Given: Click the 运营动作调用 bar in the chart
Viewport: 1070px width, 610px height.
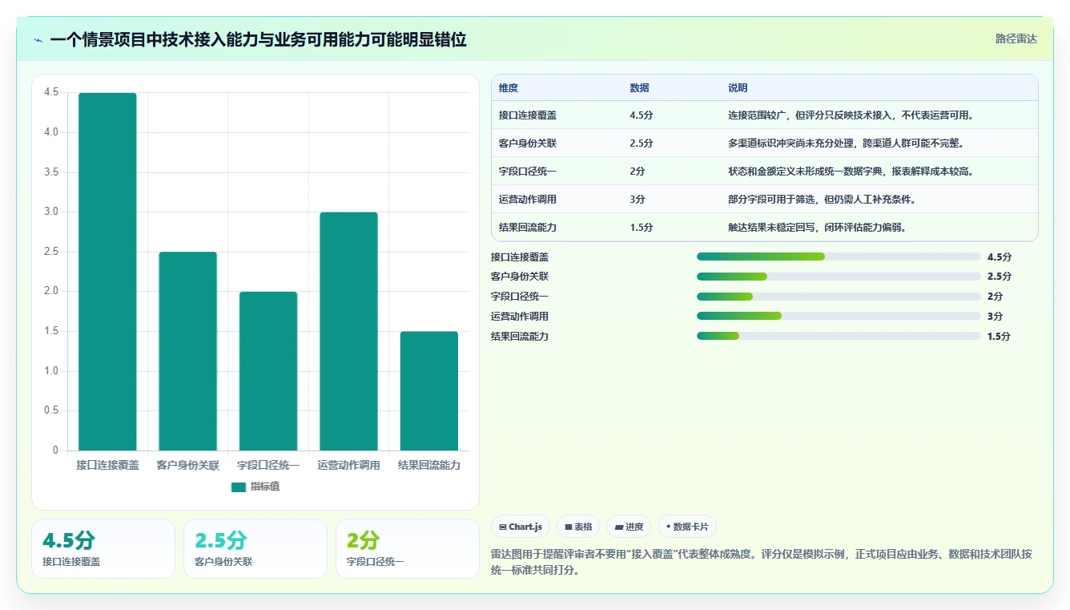Looking at the screenshot, I should coord(348,331).
